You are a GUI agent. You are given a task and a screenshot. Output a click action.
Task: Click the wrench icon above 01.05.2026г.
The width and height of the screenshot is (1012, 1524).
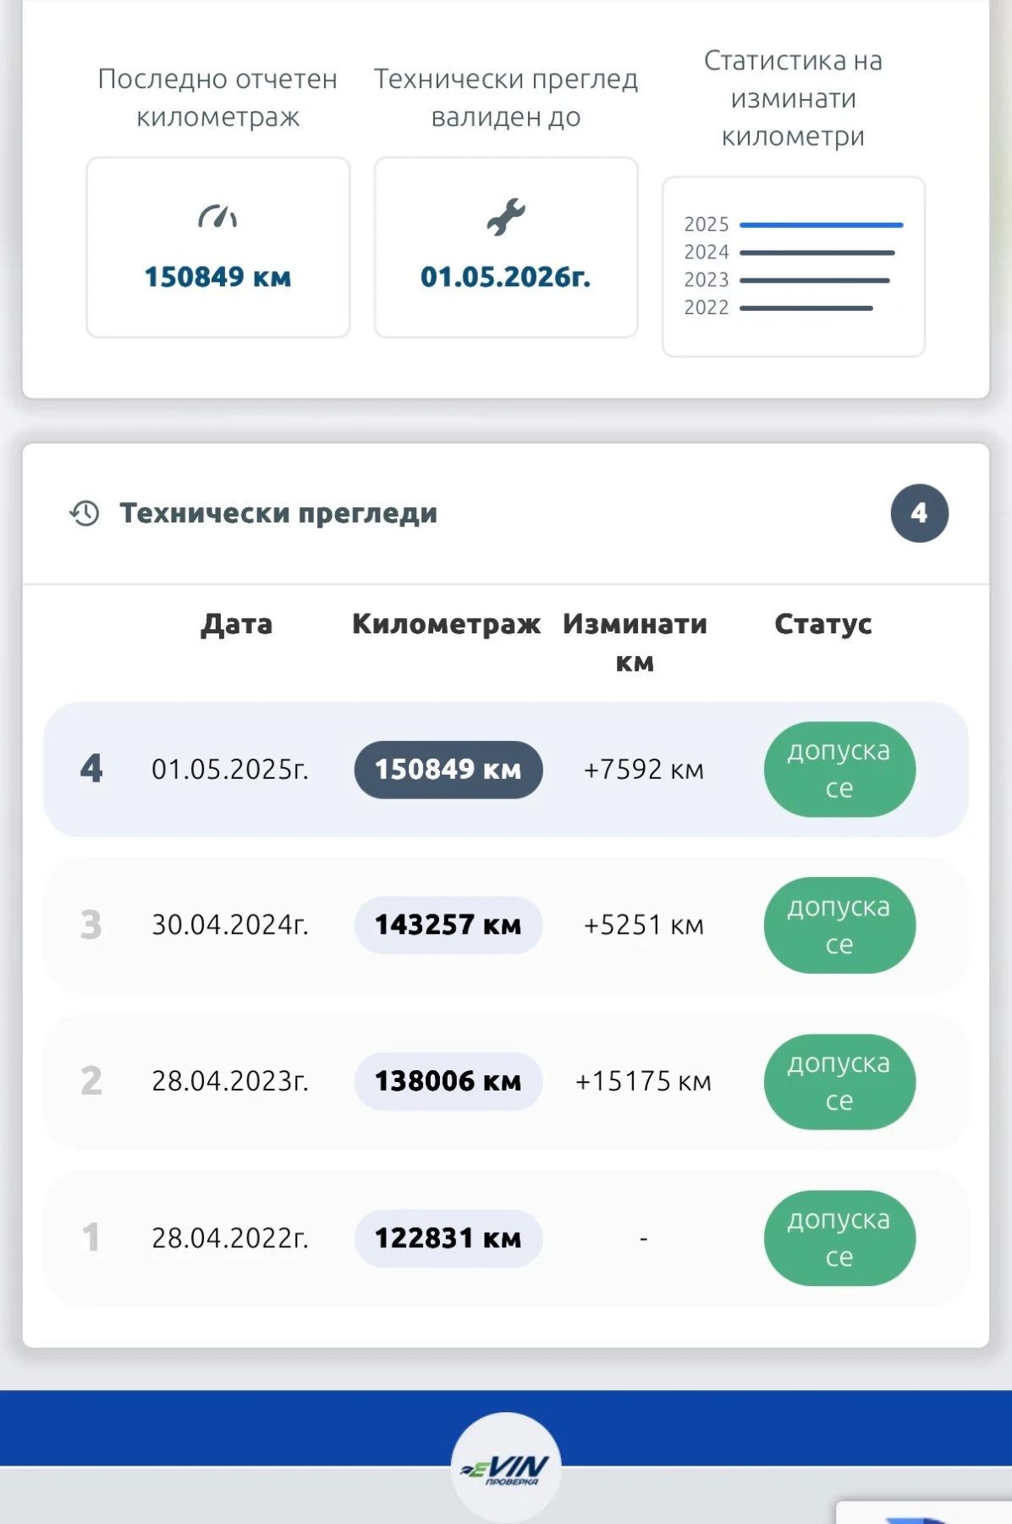point(506,217)
